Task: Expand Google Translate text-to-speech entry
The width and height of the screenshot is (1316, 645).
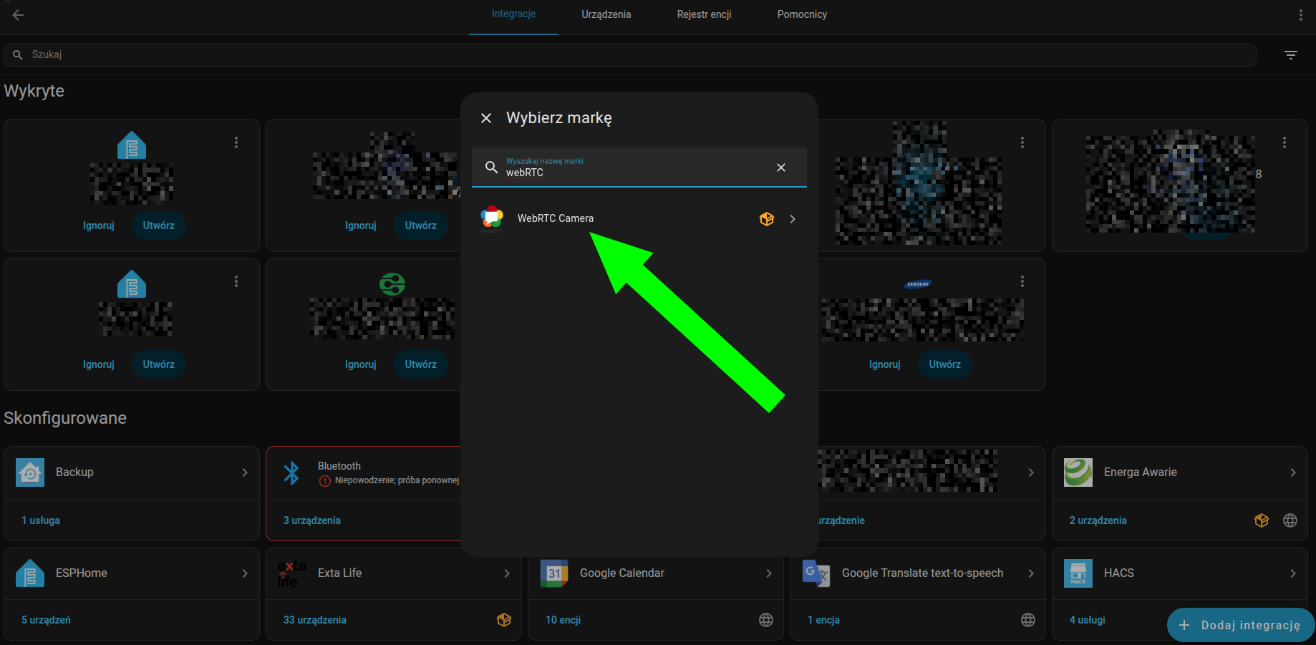Action: [1030, 573]
